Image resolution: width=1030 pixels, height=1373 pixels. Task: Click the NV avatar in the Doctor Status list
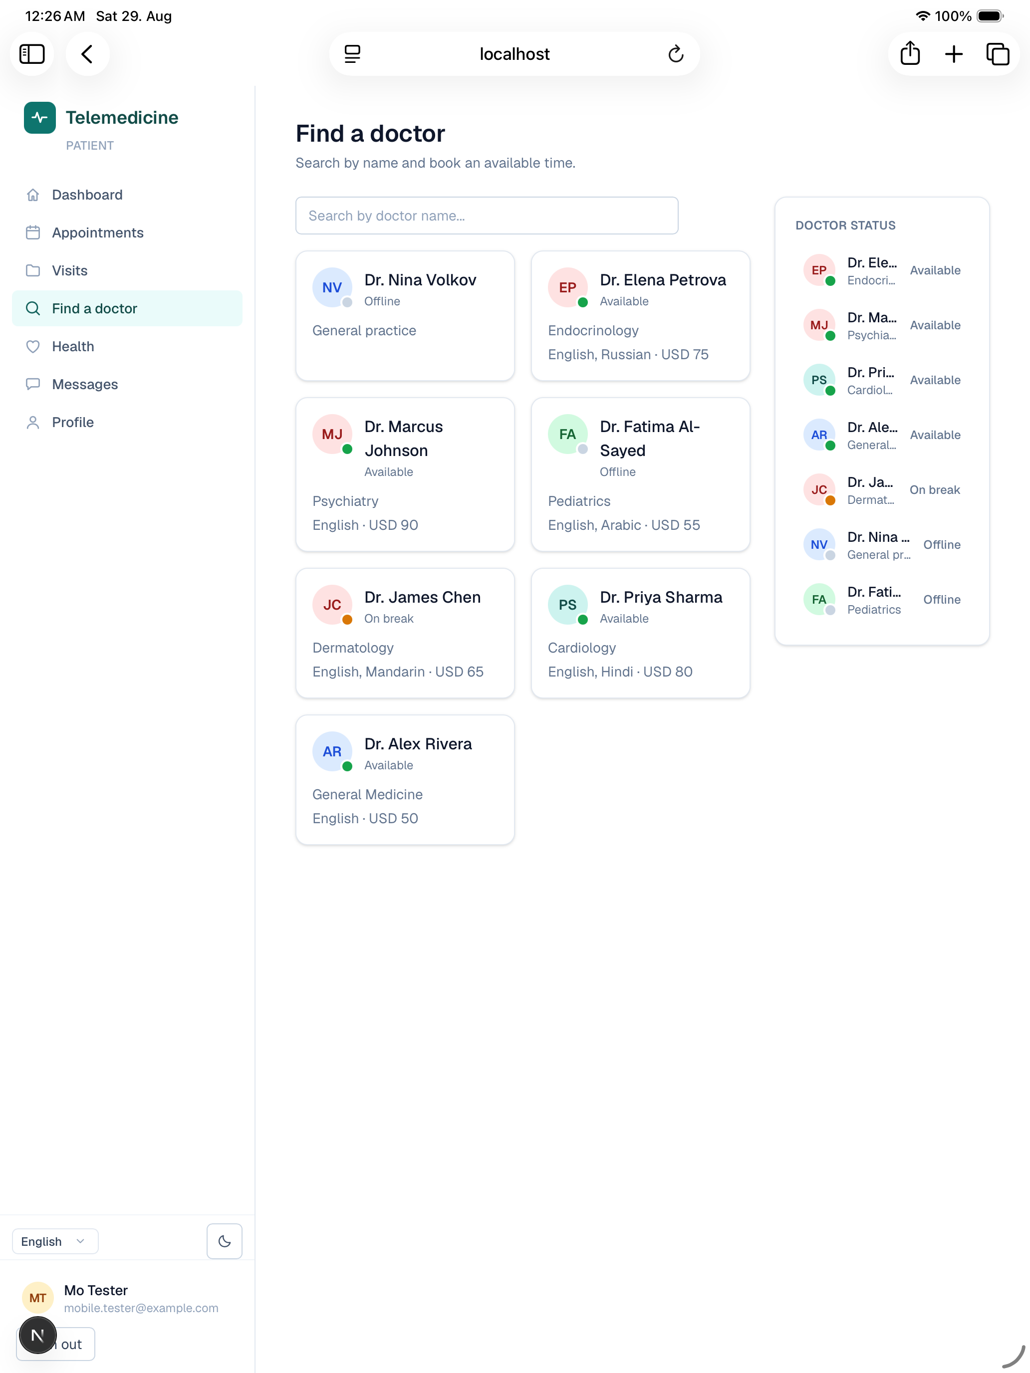[x=819, y=544]
